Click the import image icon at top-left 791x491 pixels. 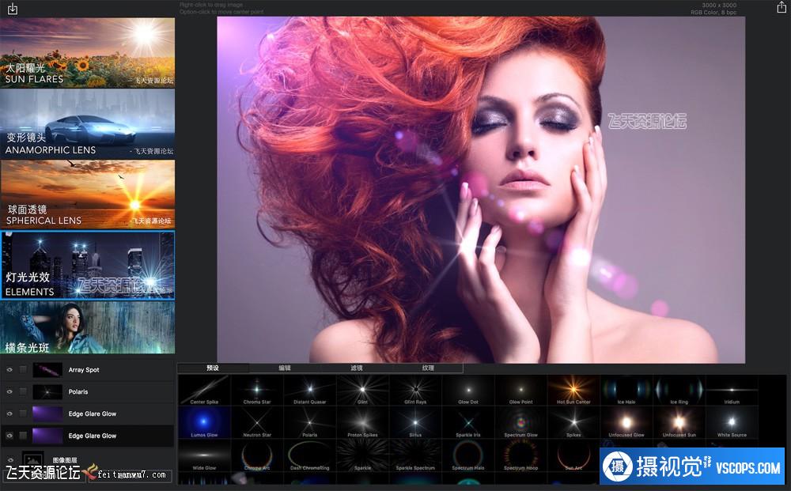coord(12,9)
